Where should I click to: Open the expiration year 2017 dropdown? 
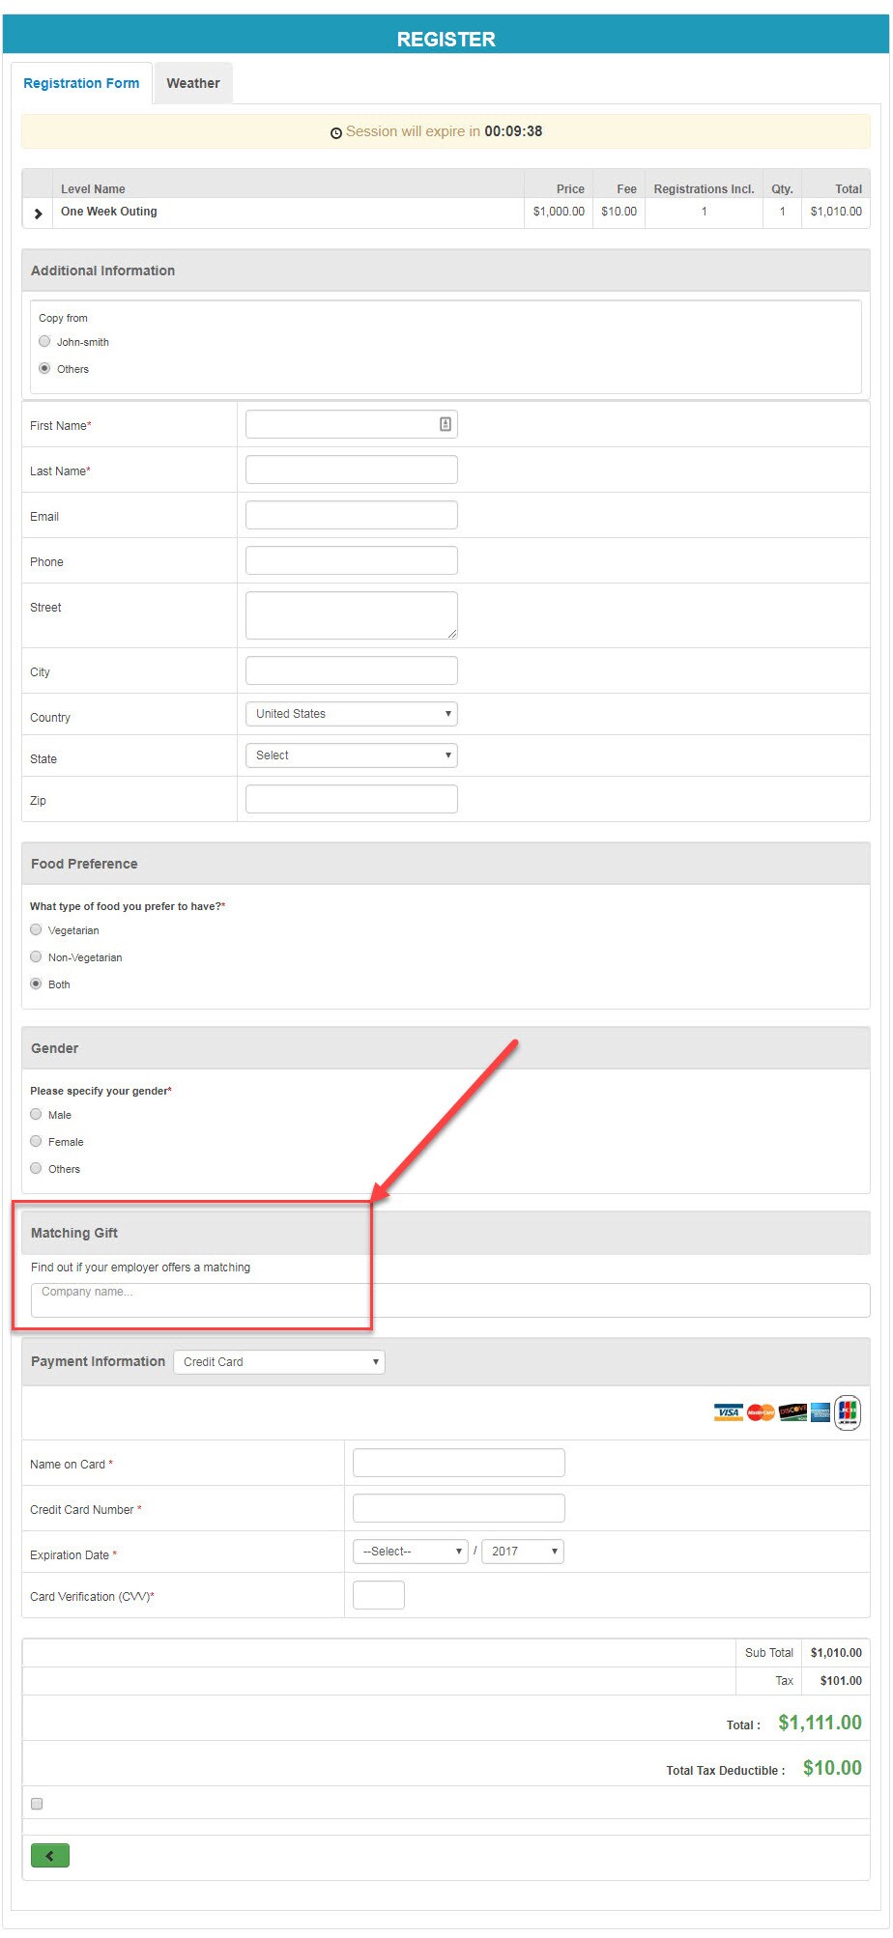pyautogui.click(x=523, y=1552)
